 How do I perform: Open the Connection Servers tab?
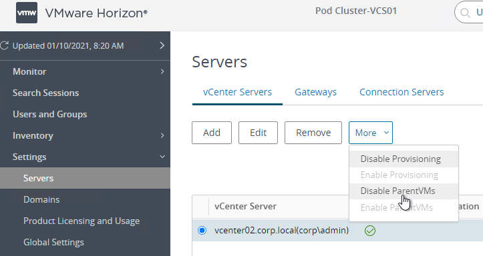[x=401, y=92]
